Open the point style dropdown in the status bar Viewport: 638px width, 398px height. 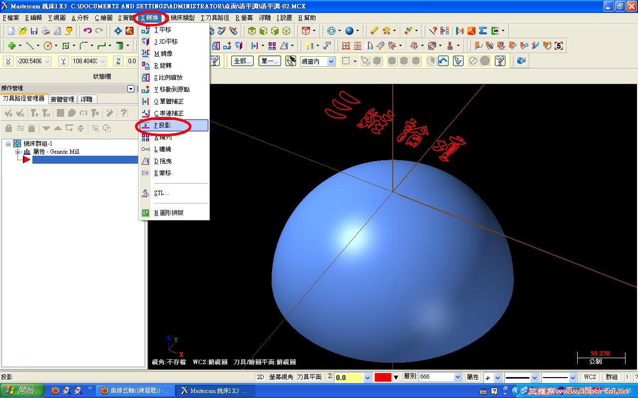click(x=497, y=378)
